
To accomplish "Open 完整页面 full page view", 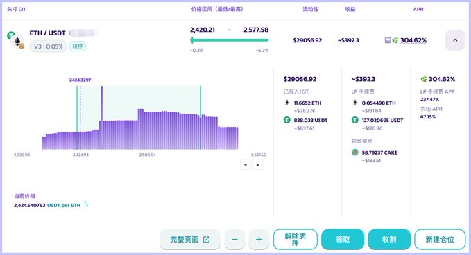I will pyautogui.click(x=190, y=239).
